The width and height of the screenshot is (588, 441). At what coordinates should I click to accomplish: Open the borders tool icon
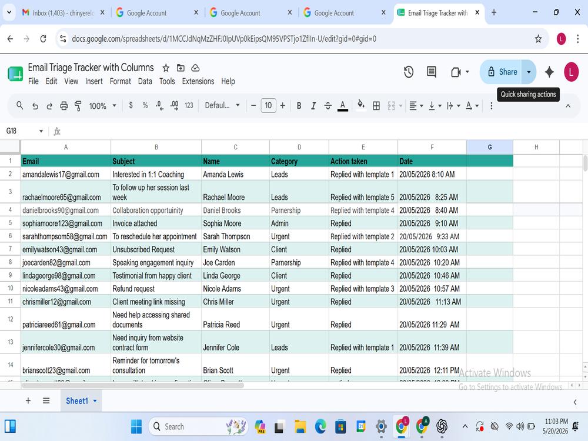tap(376, 106)
